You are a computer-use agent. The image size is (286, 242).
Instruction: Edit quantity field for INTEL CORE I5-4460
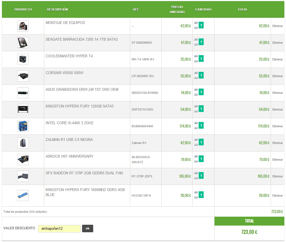click(x=201, y=126)
